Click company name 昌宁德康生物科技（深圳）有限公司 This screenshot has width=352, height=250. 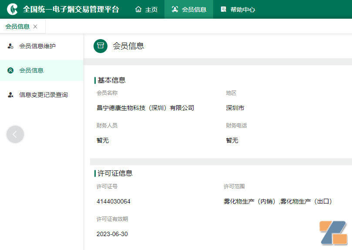click(x=145, y=108)
